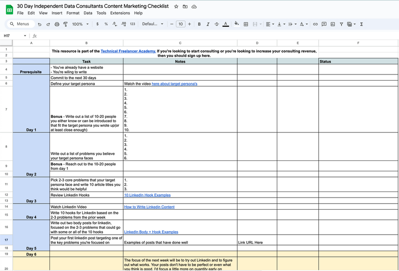Insert a comment
Image resolution: width=399 pixels, height=271 pixels.
(x=324, y=24)
